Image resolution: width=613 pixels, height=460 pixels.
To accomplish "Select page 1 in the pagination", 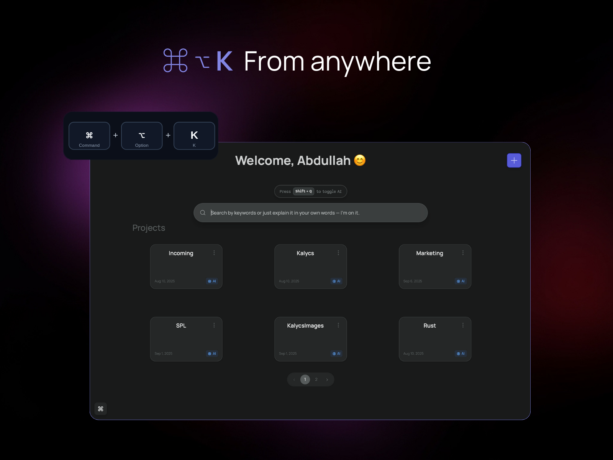I will tap(305, 379).
